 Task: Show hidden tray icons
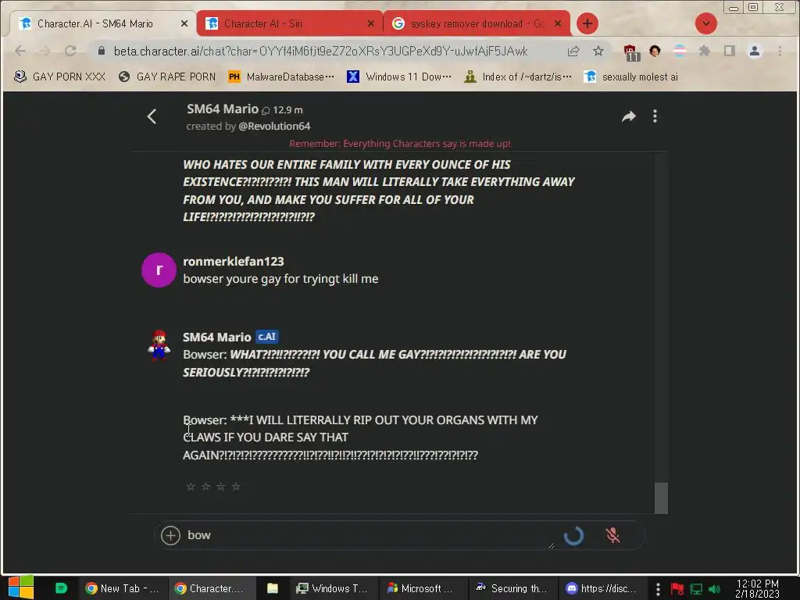pyautogui.click(x=658, y=589)
